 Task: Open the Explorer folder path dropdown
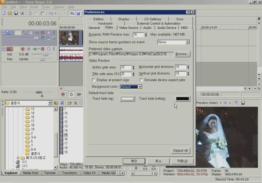[x=50, y=103]
